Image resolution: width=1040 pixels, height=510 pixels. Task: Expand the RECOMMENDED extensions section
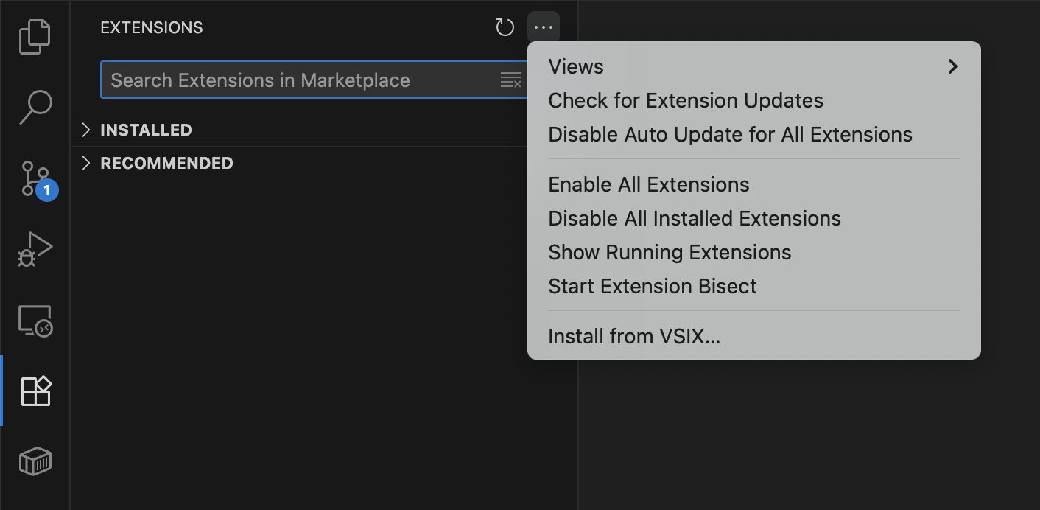tap(166, 164)
